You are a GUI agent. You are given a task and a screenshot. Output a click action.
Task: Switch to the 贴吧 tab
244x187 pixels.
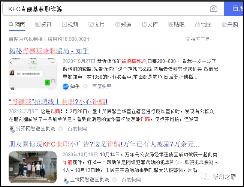(x=177, y=24)
